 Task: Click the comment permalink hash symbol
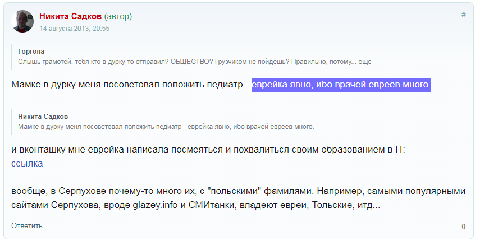coord(463,15)
